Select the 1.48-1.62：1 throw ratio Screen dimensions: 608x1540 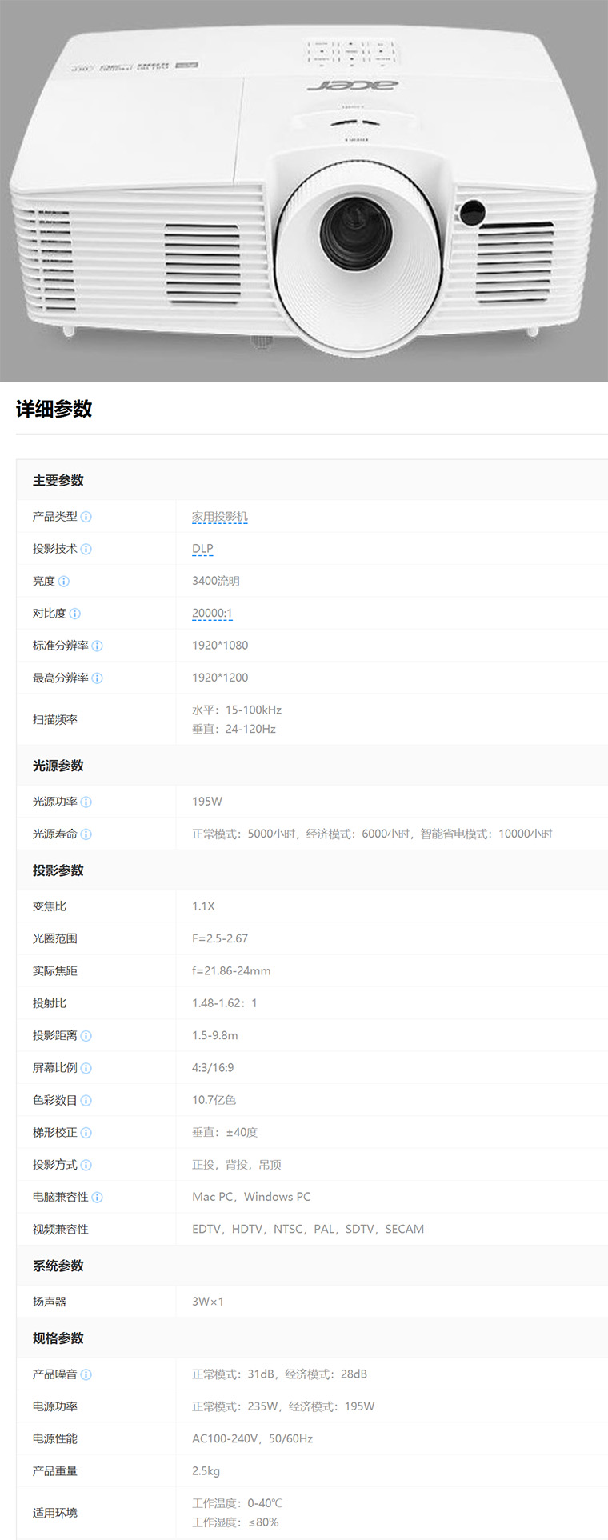(x=225, y=1003)
